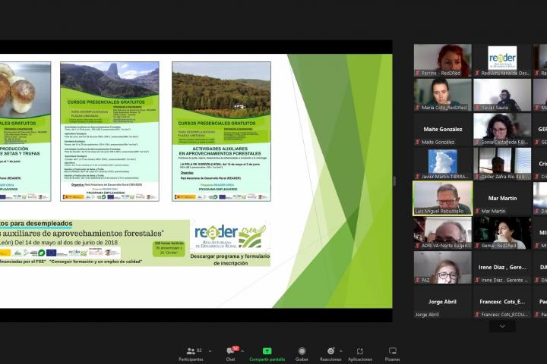Open the Aplicaciones icon
Image resolution: width=547 pixels, height=364 pixels.
click(x=360, y=352)
